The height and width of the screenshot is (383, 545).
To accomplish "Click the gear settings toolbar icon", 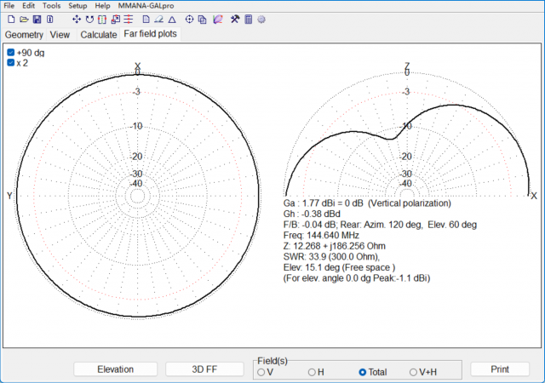I will click(x=261, y=19).
